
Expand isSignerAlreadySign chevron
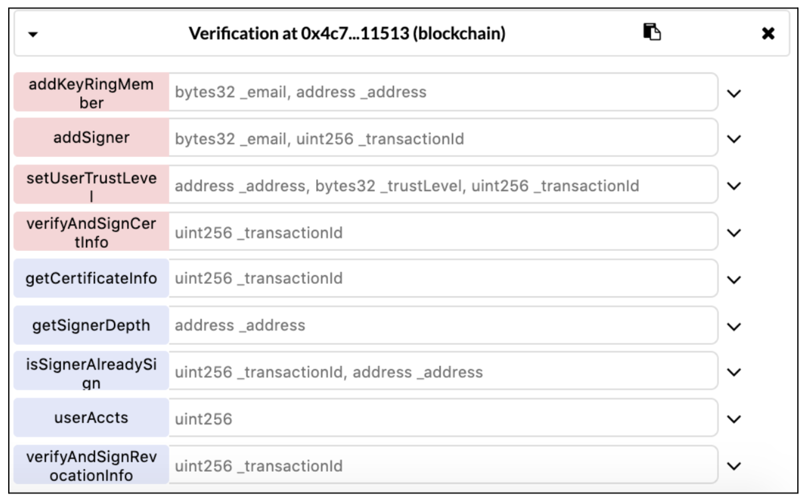[x=734, y=372]
